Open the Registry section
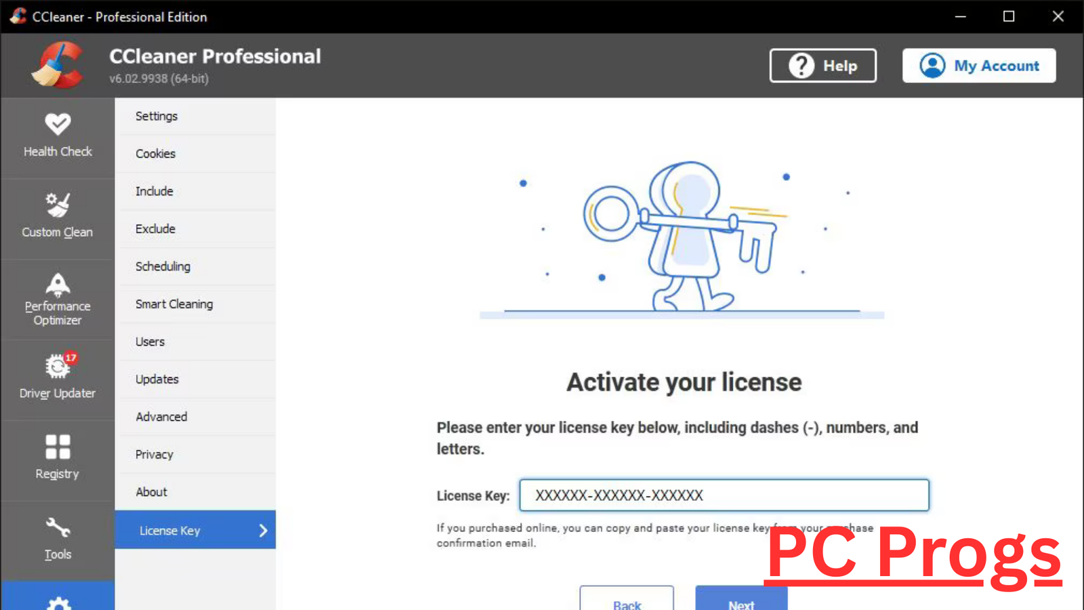The width and height of the screenshot is (1084, 610). (58, 459)
